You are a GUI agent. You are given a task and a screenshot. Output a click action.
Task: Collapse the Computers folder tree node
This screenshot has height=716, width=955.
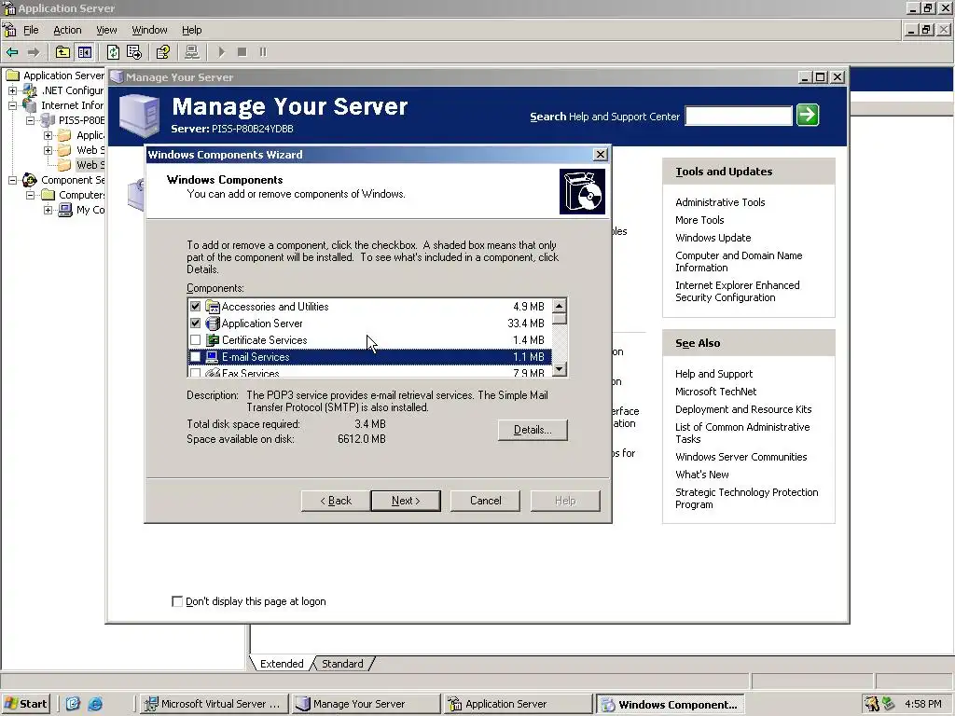coord(30,195)
